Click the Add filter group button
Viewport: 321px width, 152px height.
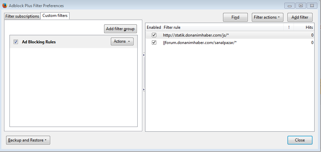[120, 29]
